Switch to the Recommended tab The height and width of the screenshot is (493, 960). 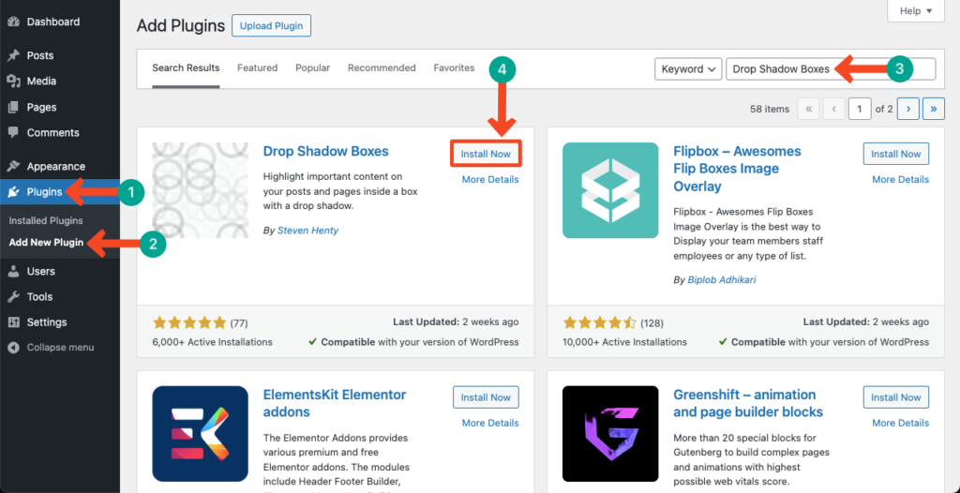point(382,68)
